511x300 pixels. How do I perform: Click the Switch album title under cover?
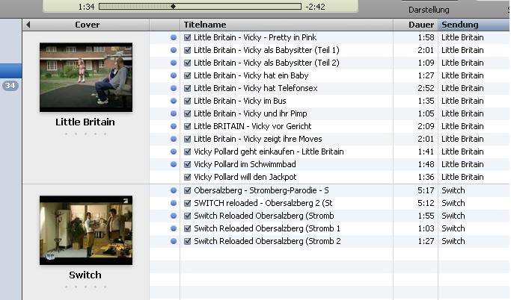coord(85,275)
